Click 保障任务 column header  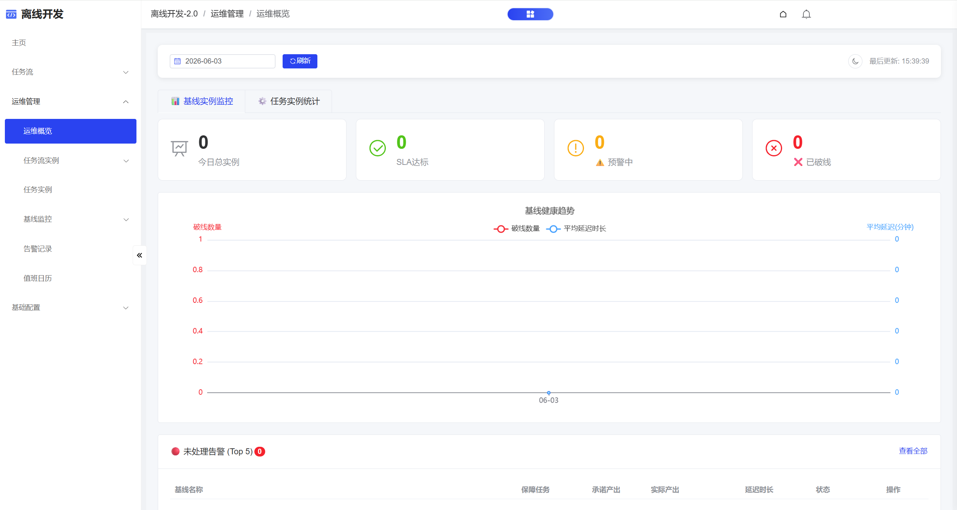[x=535, y=490]
